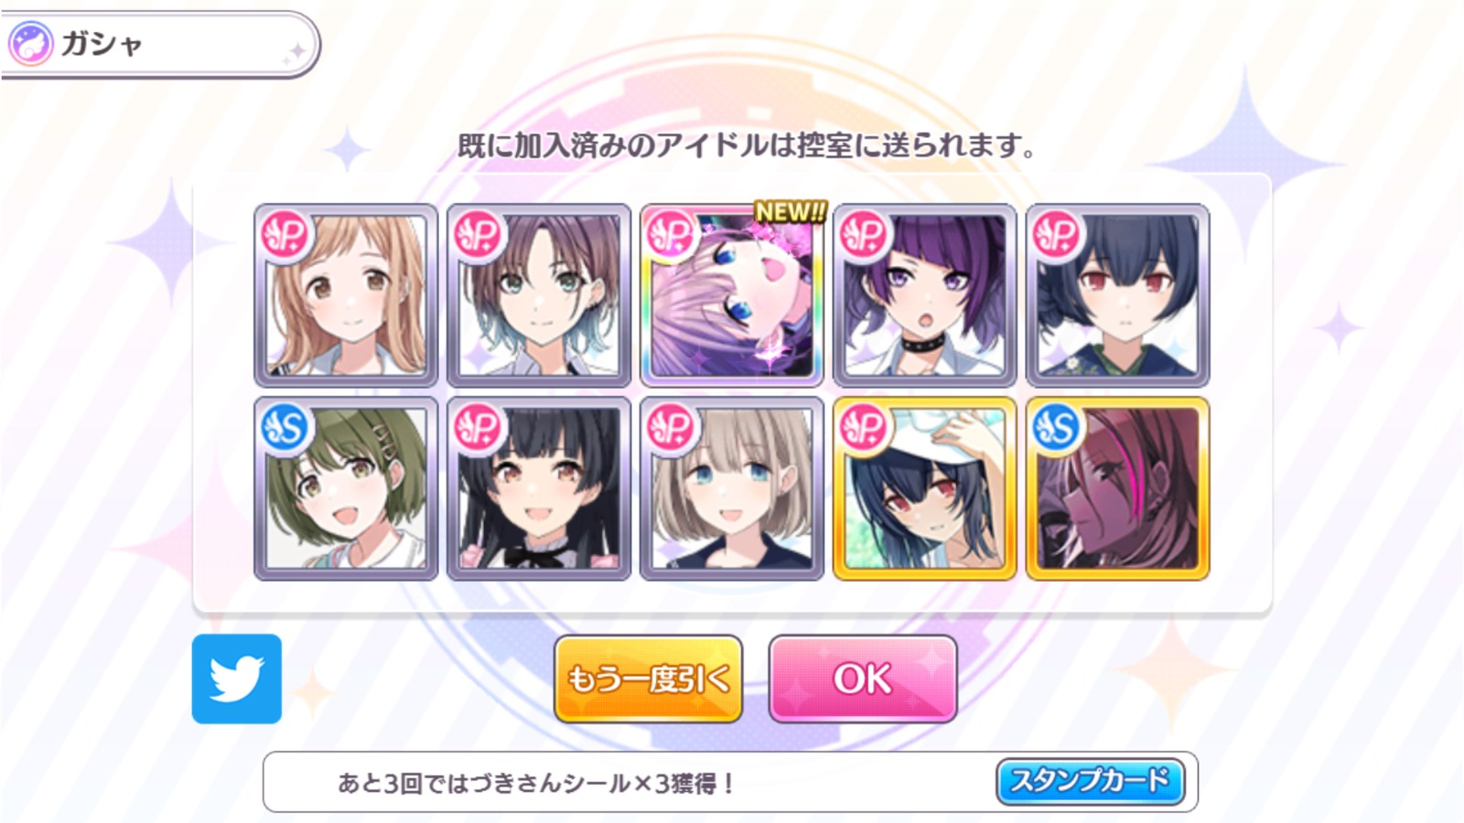
Task: Select dark blue haired kimono idol card
Action: tap(1118, 295)
